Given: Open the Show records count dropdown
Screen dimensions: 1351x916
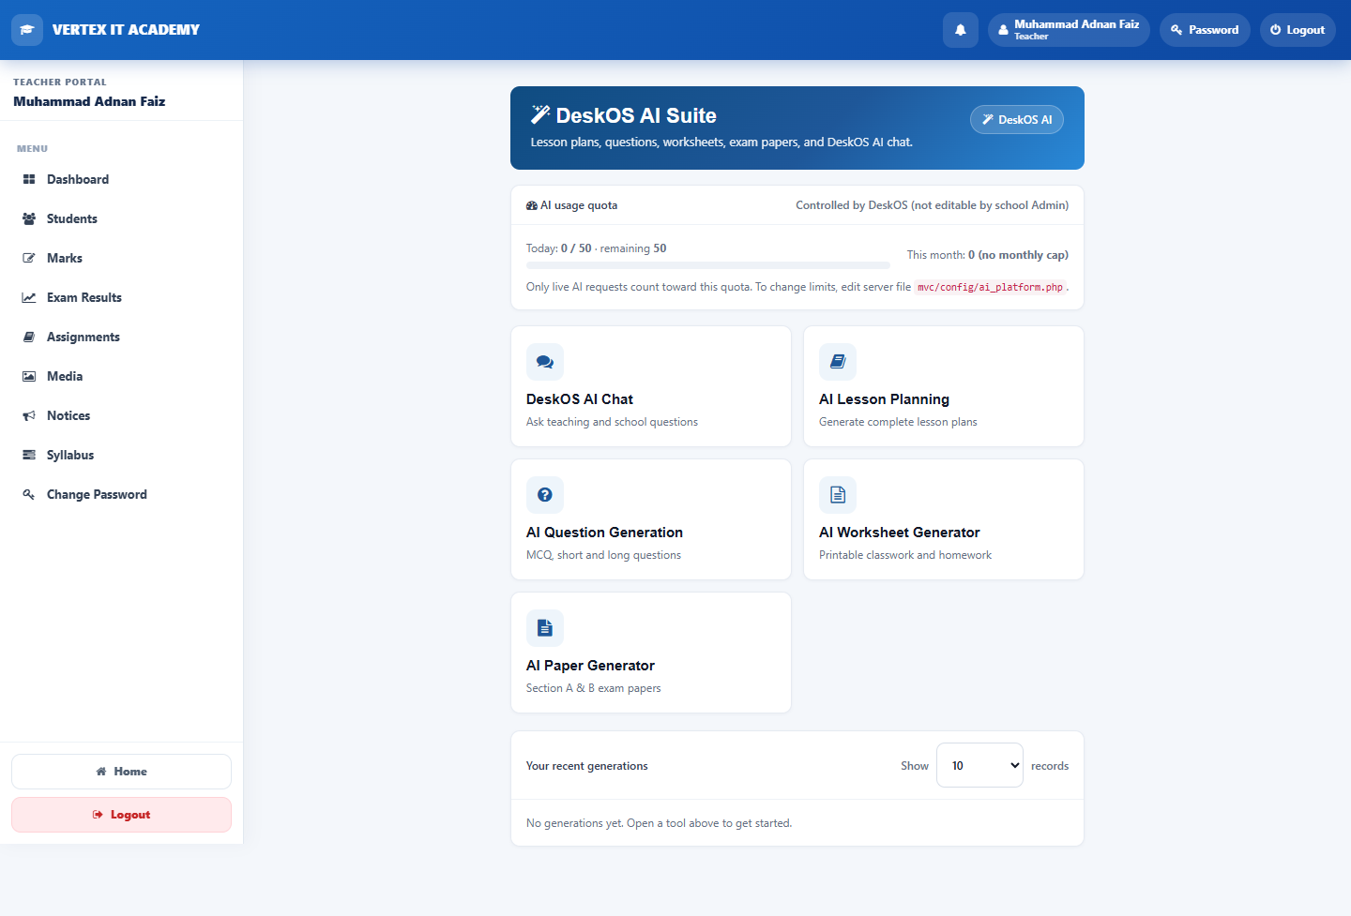Looking at the screenshot, I should coord(979,765).
